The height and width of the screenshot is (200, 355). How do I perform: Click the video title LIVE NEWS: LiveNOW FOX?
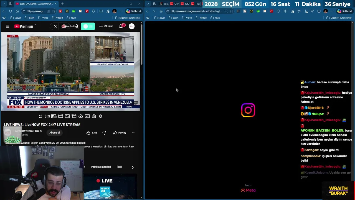[x=42, y=125]
